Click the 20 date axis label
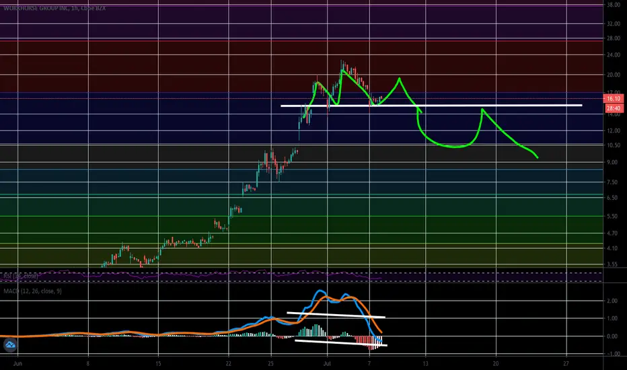This screenshot has height=370, width=627. (496, 363)
